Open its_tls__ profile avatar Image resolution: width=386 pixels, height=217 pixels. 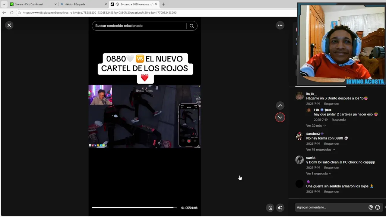click(299, 96)
